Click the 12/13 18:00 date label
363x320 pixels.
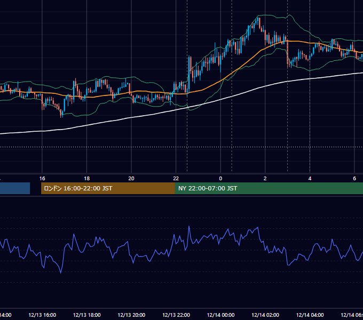pos(87,315)
